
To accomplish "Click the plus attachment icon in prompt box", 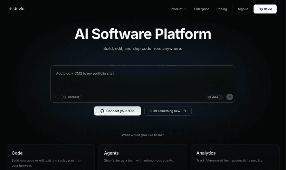I will [x=56, y=97].
